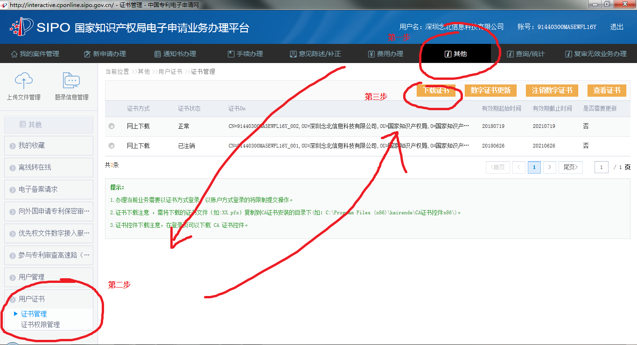This screenshot has width=637, height=345.
Task: Expand the 参与专利审查高速路 sidebar section
Action: [49, 255]
